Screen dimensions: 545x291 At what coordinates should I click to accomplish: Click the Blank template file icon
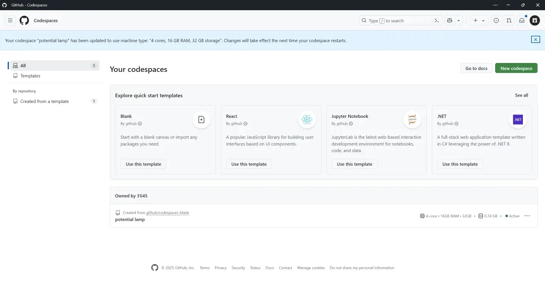[x=201, y=120]
